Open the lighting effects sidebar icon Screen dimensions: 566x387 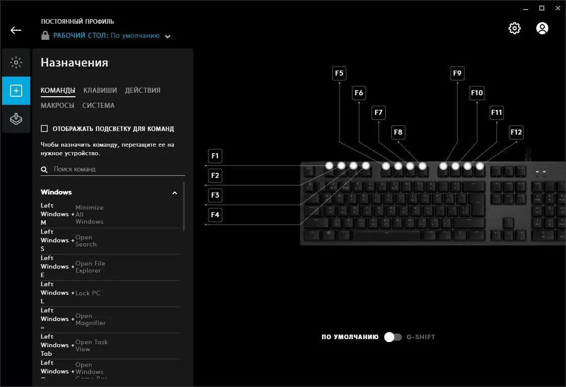(16, 63)
